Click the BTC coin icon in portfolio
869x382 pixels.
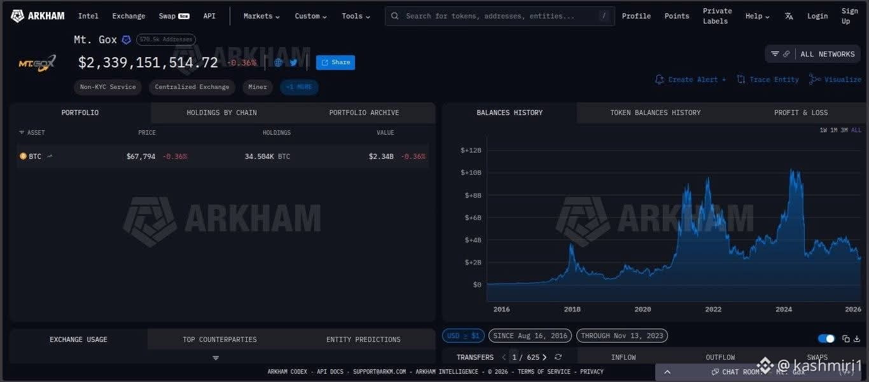pos(23,156)
